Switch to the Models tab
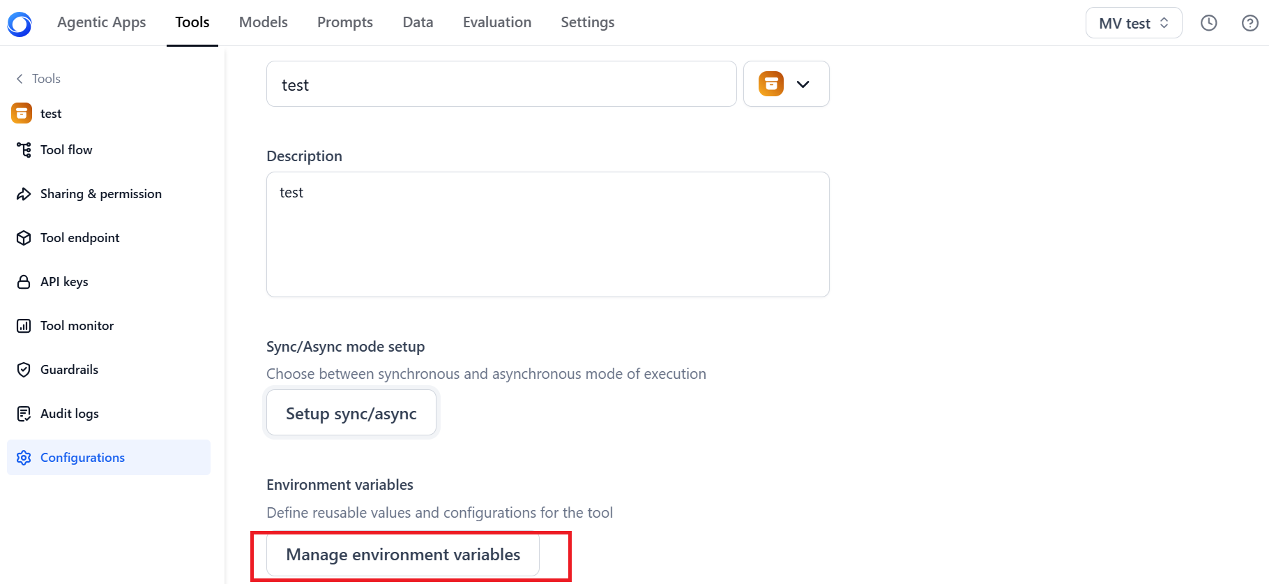The height and width of the screenshot is (584, 1269). (263, 22)
